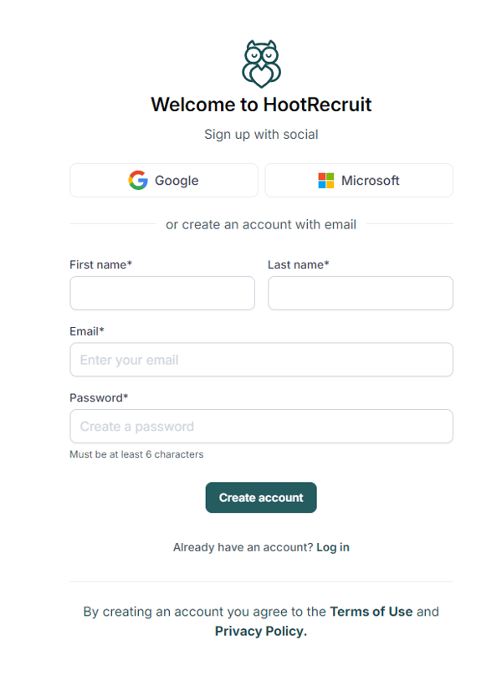Select the 'Enter your email' field
The width and height of the screenshot is (502, 681).
261,360
